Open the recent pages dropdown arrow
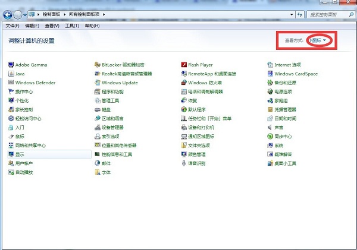357x250 pixels. pos(25,15)
